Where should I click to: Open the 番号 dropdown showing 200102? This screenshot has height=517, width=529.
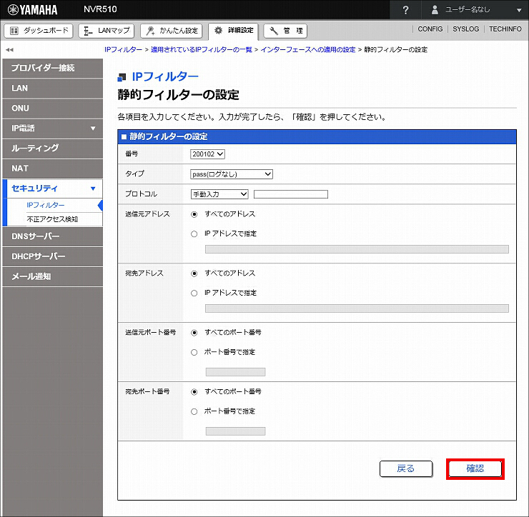point(207,154)
